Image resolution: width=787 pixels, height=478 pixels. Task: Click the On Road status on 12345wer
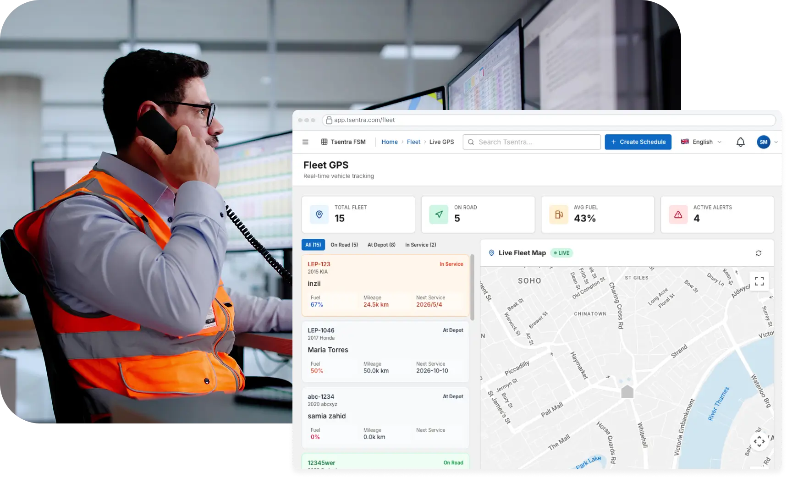pyautogui.click(x=453, y=463)
